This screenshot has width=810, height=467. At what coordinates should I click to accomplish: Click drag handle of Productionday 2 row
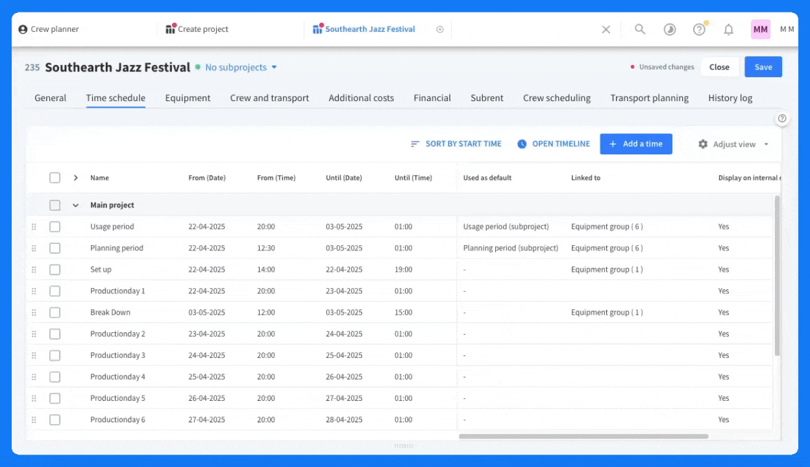(34, 334)
